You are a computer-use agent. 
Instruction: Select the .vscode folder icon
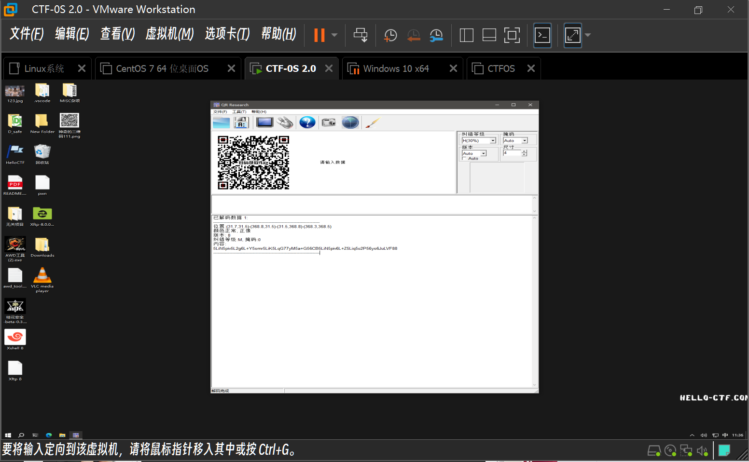[x=42, y=94]
